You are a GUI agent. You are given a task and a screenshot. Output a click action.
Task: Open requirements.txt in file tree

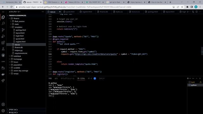(21, 53)
